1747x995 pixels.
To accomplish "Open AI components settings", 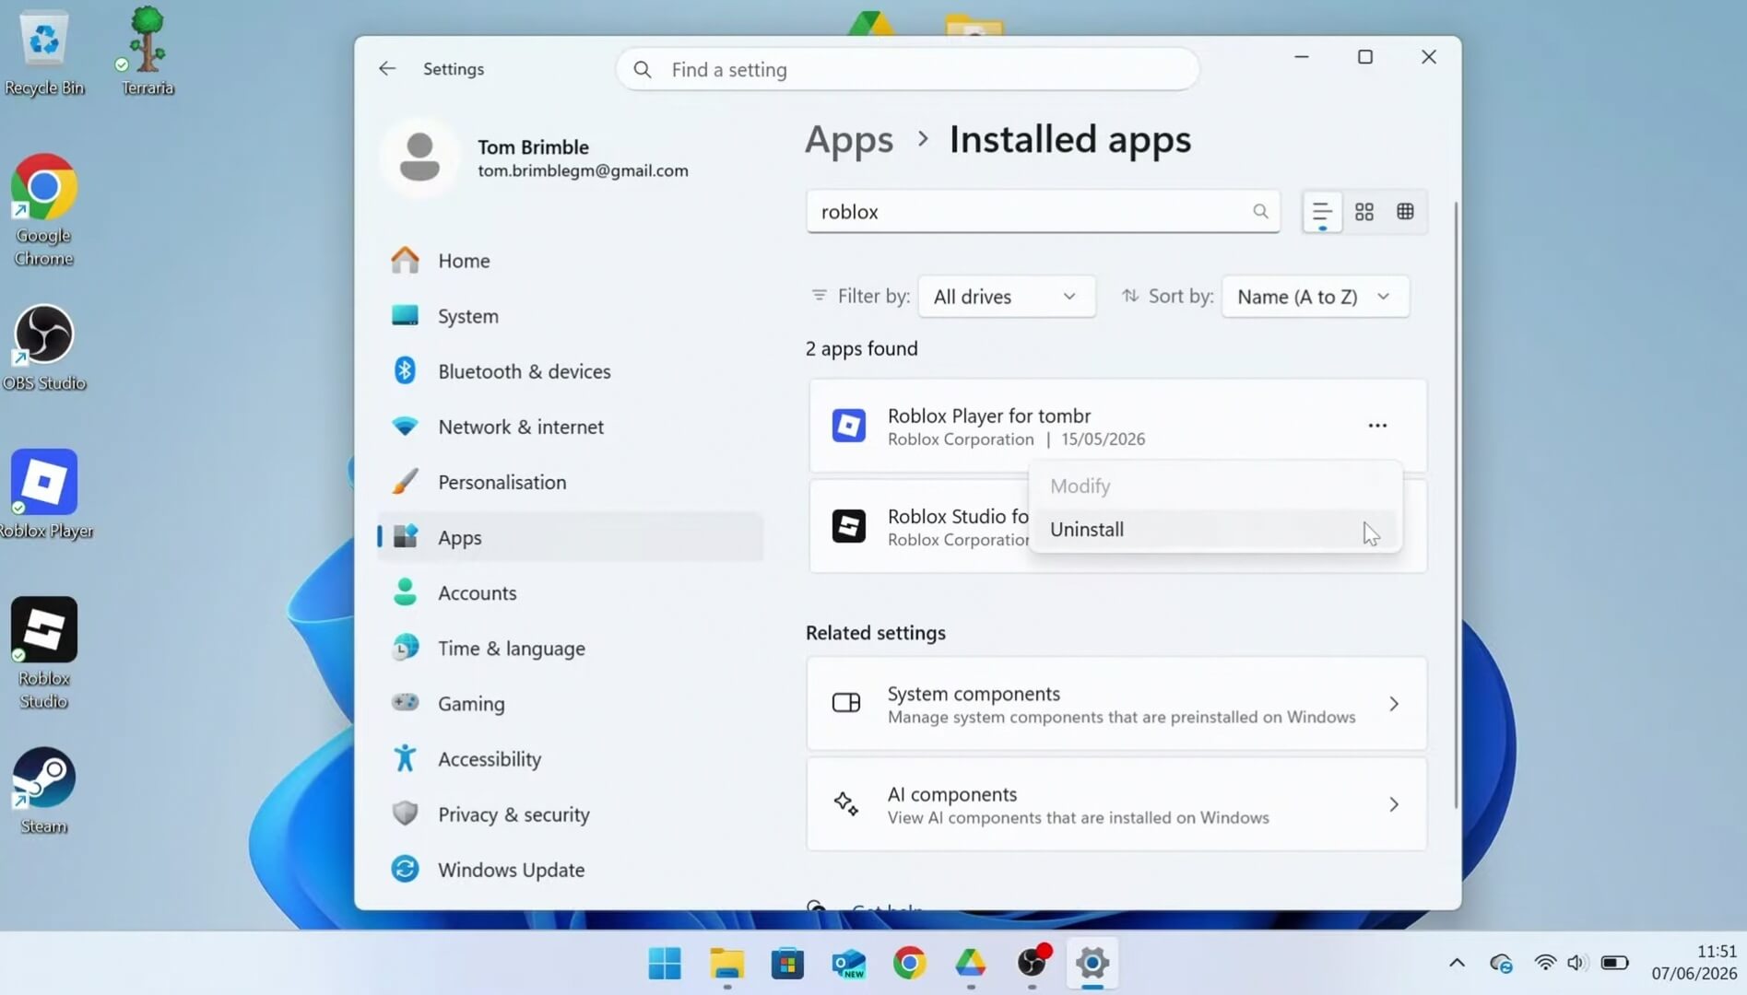I will point(1116,804).
